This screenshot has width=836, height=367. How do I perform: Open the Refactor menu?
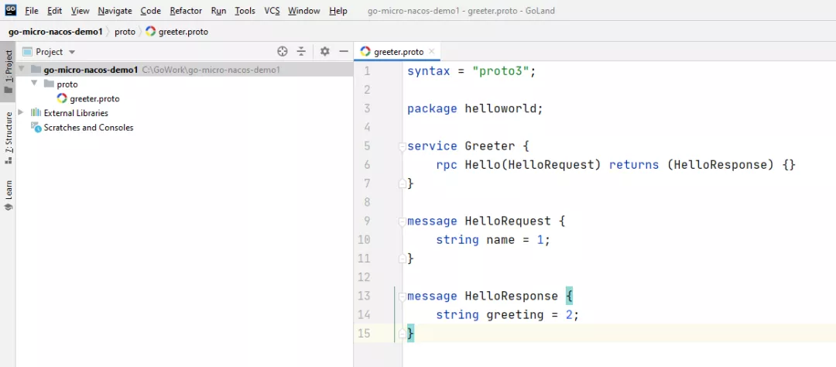point(186,11)
